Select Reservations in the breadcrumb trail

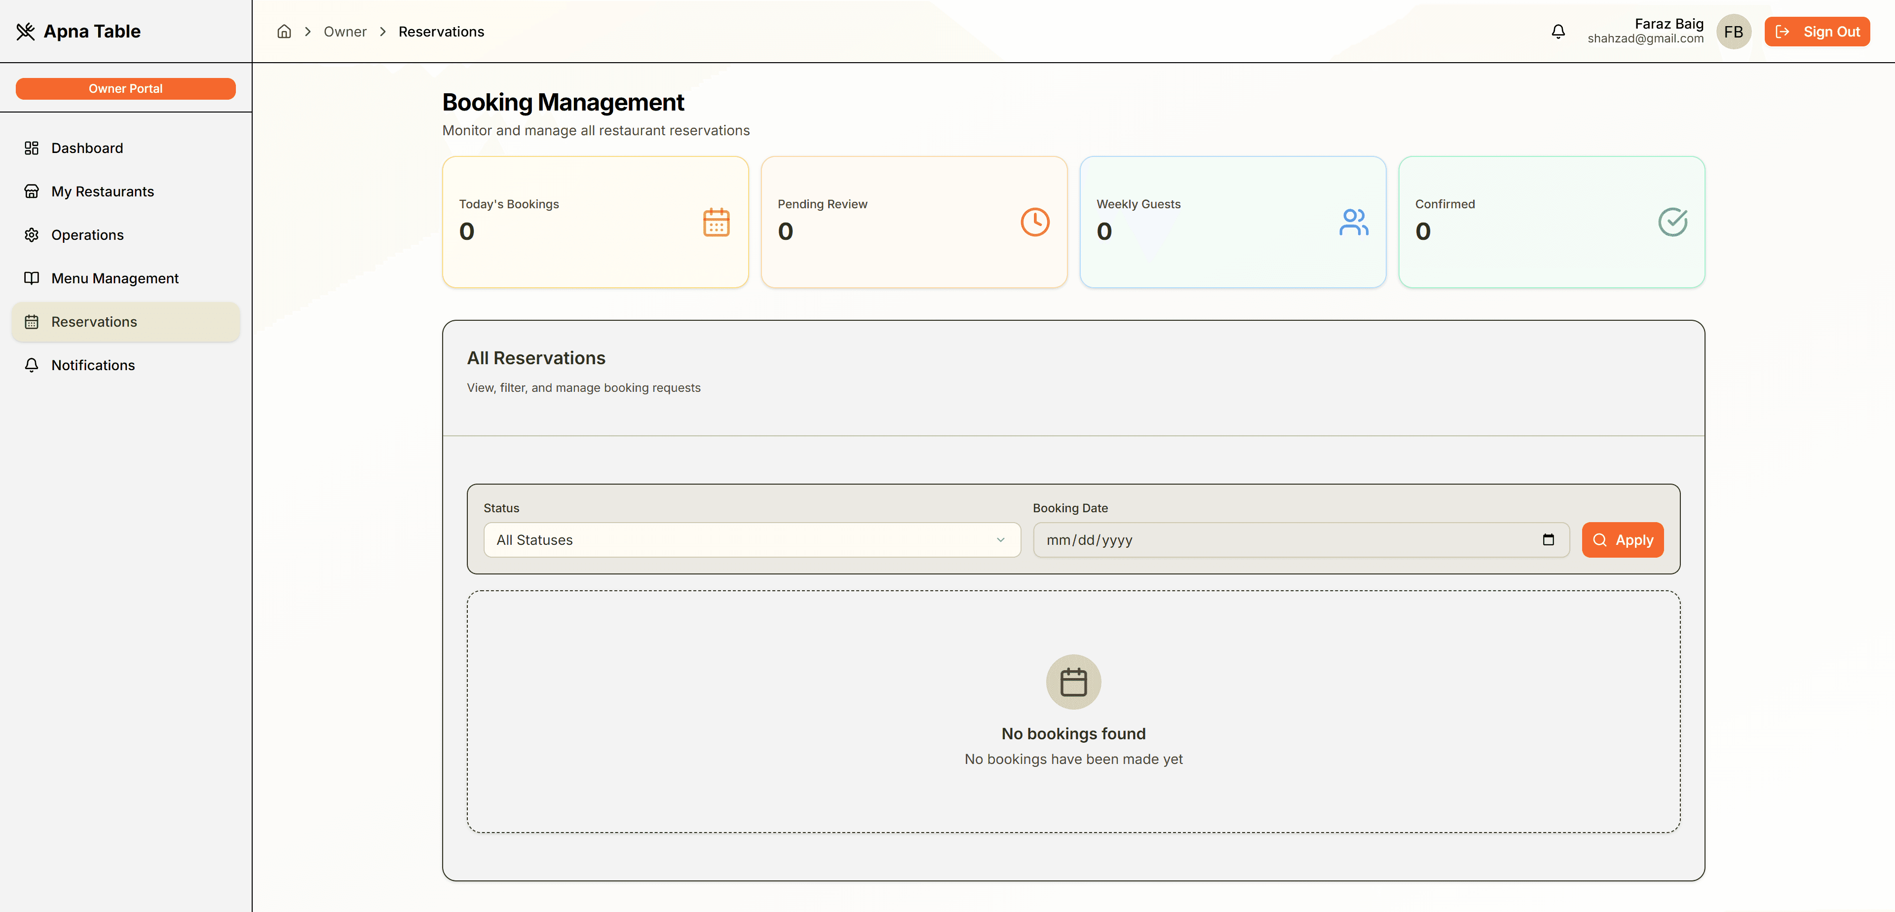point(441,31)
